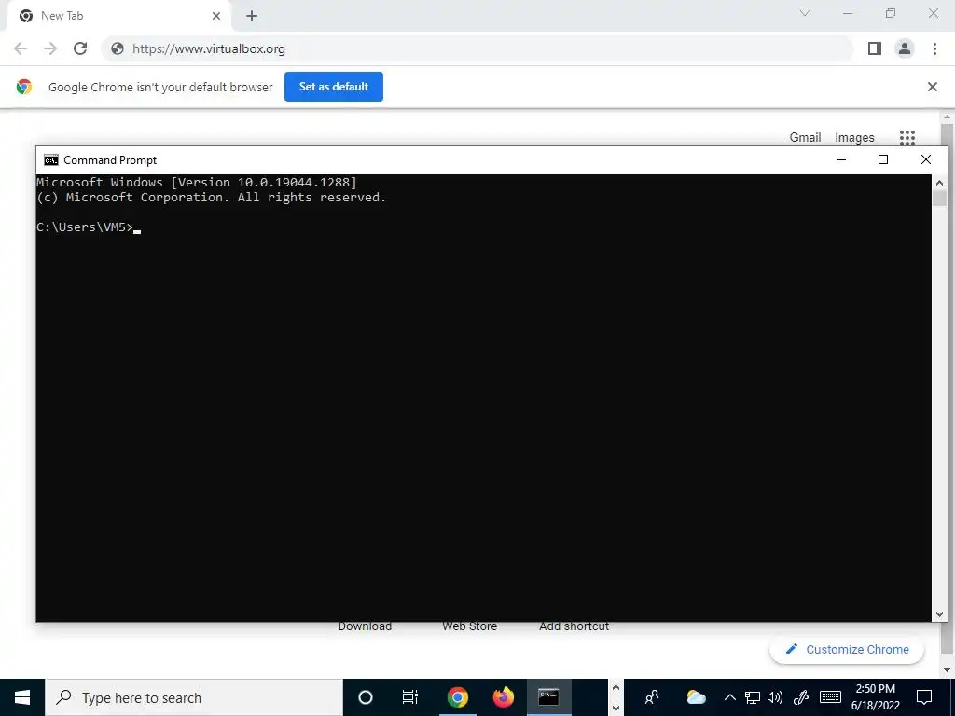Select the New Tab tab
Viewport: 955px width, 716px height.
(118, 16)
